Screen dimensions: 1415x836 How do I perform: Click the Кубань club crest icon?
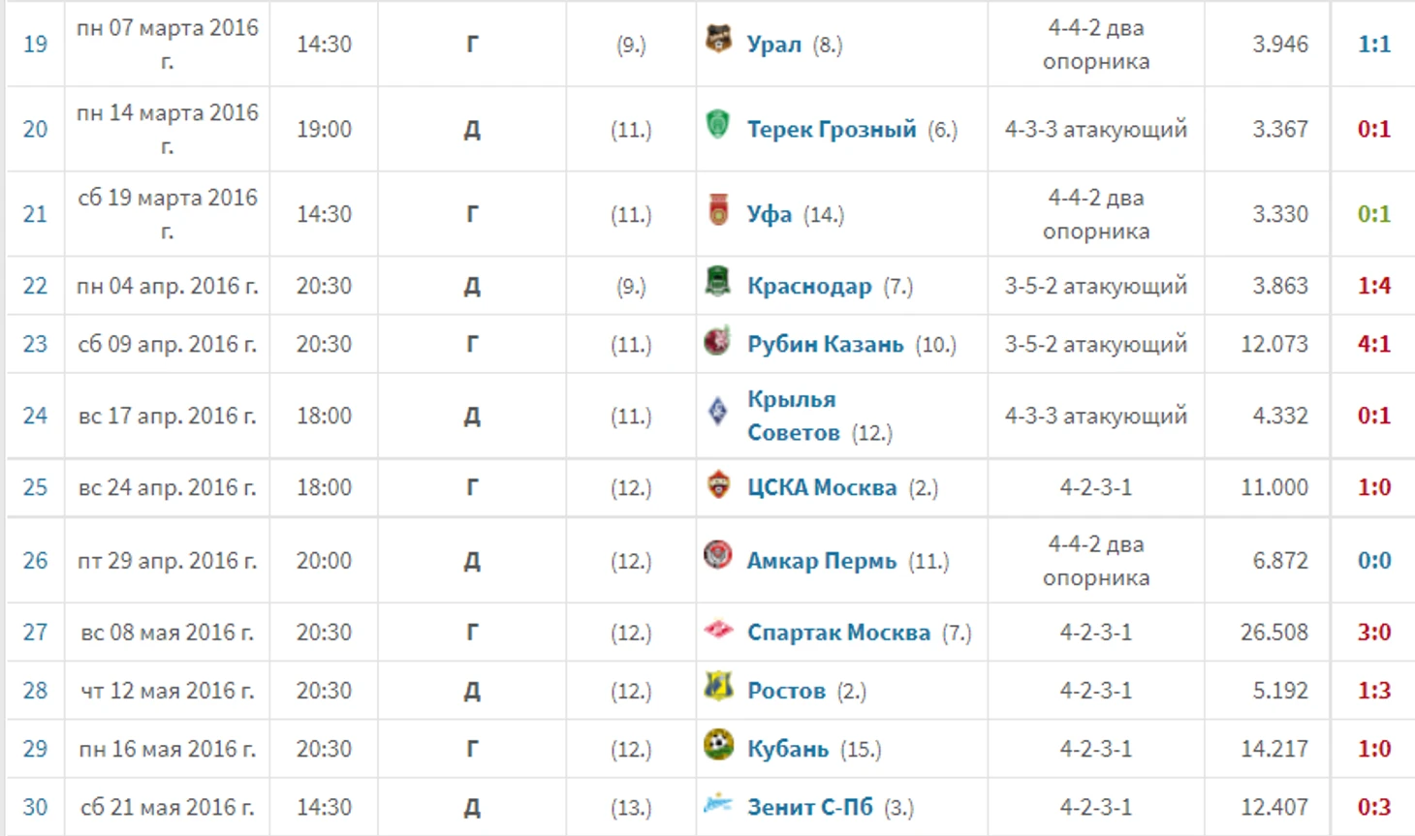pos(718,745)
